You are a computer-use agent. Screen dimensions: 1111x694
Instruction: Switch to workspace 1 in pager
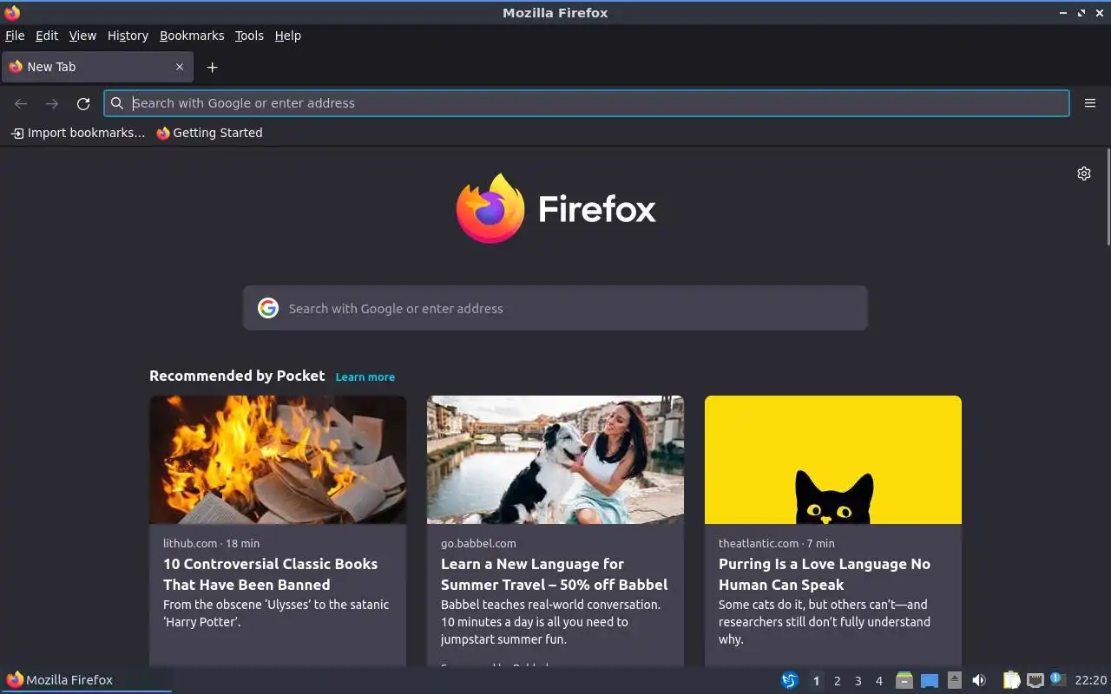816,680
